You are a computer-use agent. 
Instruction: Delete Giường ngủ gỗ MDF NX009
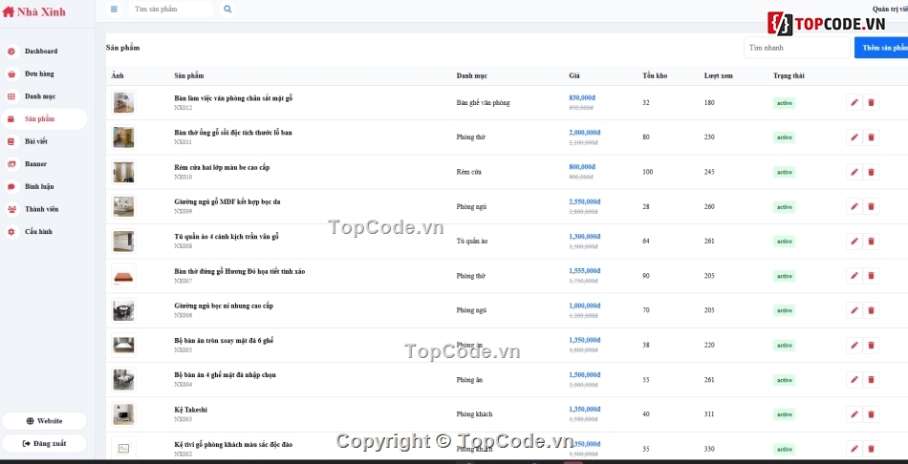tap(871, 206)
